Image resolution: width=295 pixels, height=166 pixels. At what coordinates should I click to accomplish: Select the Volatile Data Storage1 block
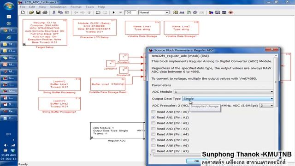click(181, 28)
